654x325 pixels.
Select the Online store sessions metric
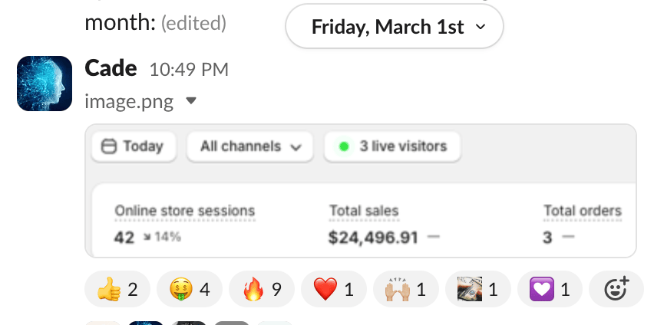click(184, 211)
